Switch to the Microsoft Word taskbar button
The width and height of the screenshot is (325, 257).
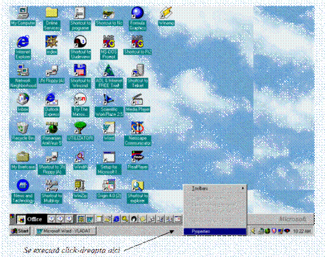[66, 231]
